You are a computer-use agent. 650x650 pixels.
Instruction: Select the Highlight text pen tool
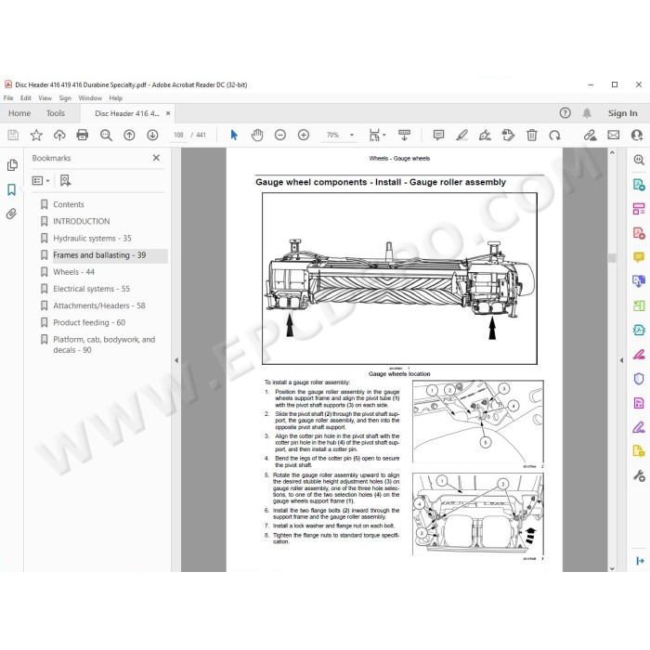(461, 135)
